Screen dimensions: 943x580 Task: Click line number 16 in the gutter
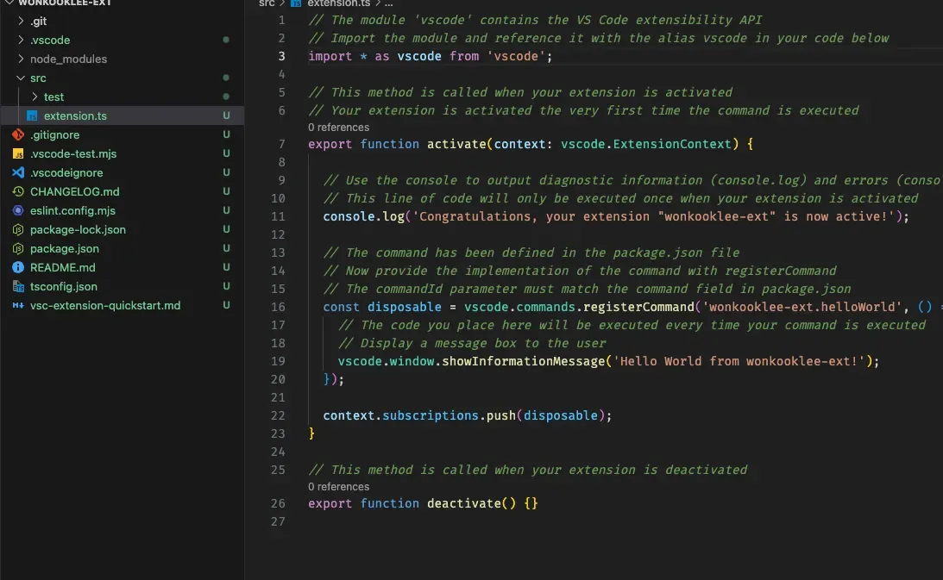pyautogui.click(x=278, y=307)
